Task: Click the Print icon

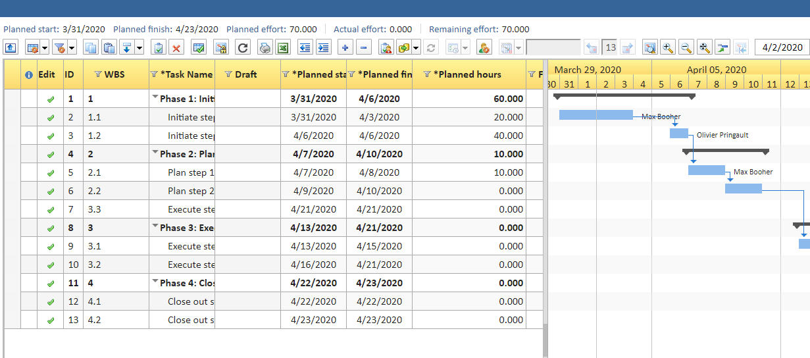Action: (x=265, y=47)
